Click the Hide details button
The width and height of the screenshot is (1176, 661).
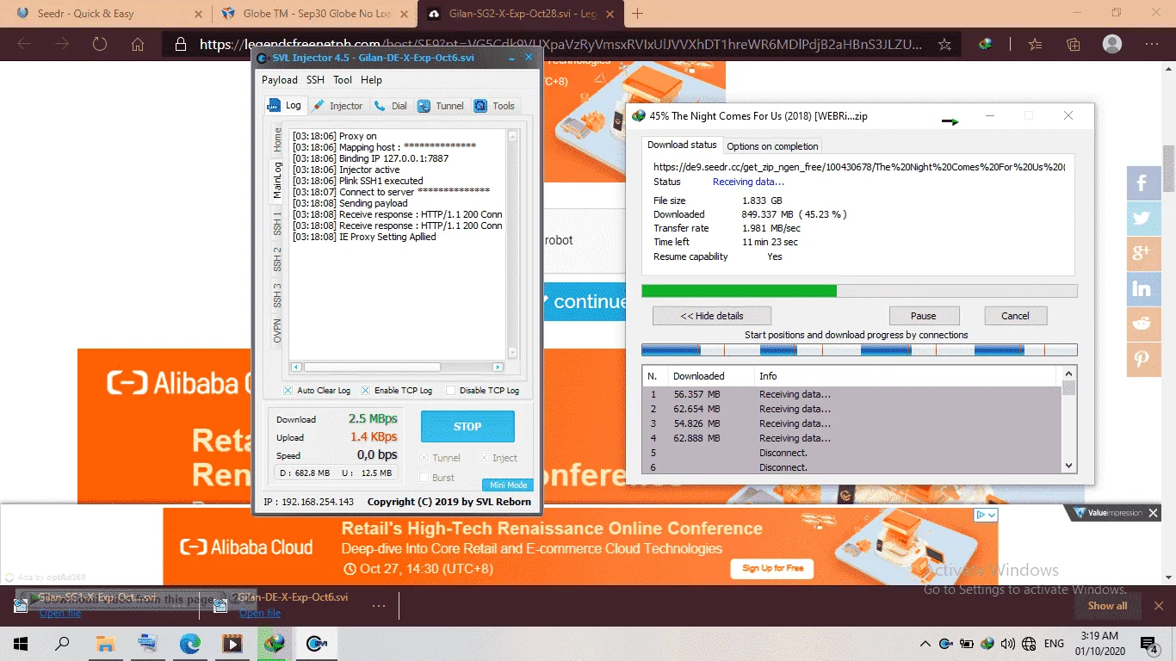712,316
